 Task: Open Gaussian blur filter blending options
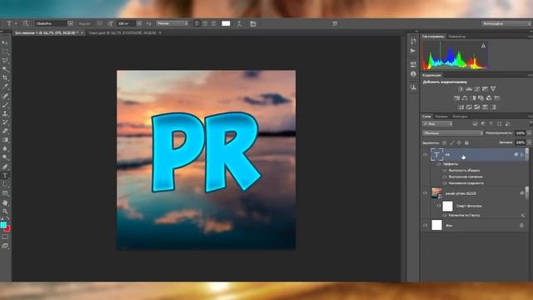click(x=522, y=215)
